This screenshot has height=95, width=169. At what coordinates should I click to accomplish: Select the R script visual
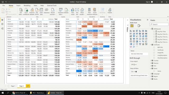140,41
